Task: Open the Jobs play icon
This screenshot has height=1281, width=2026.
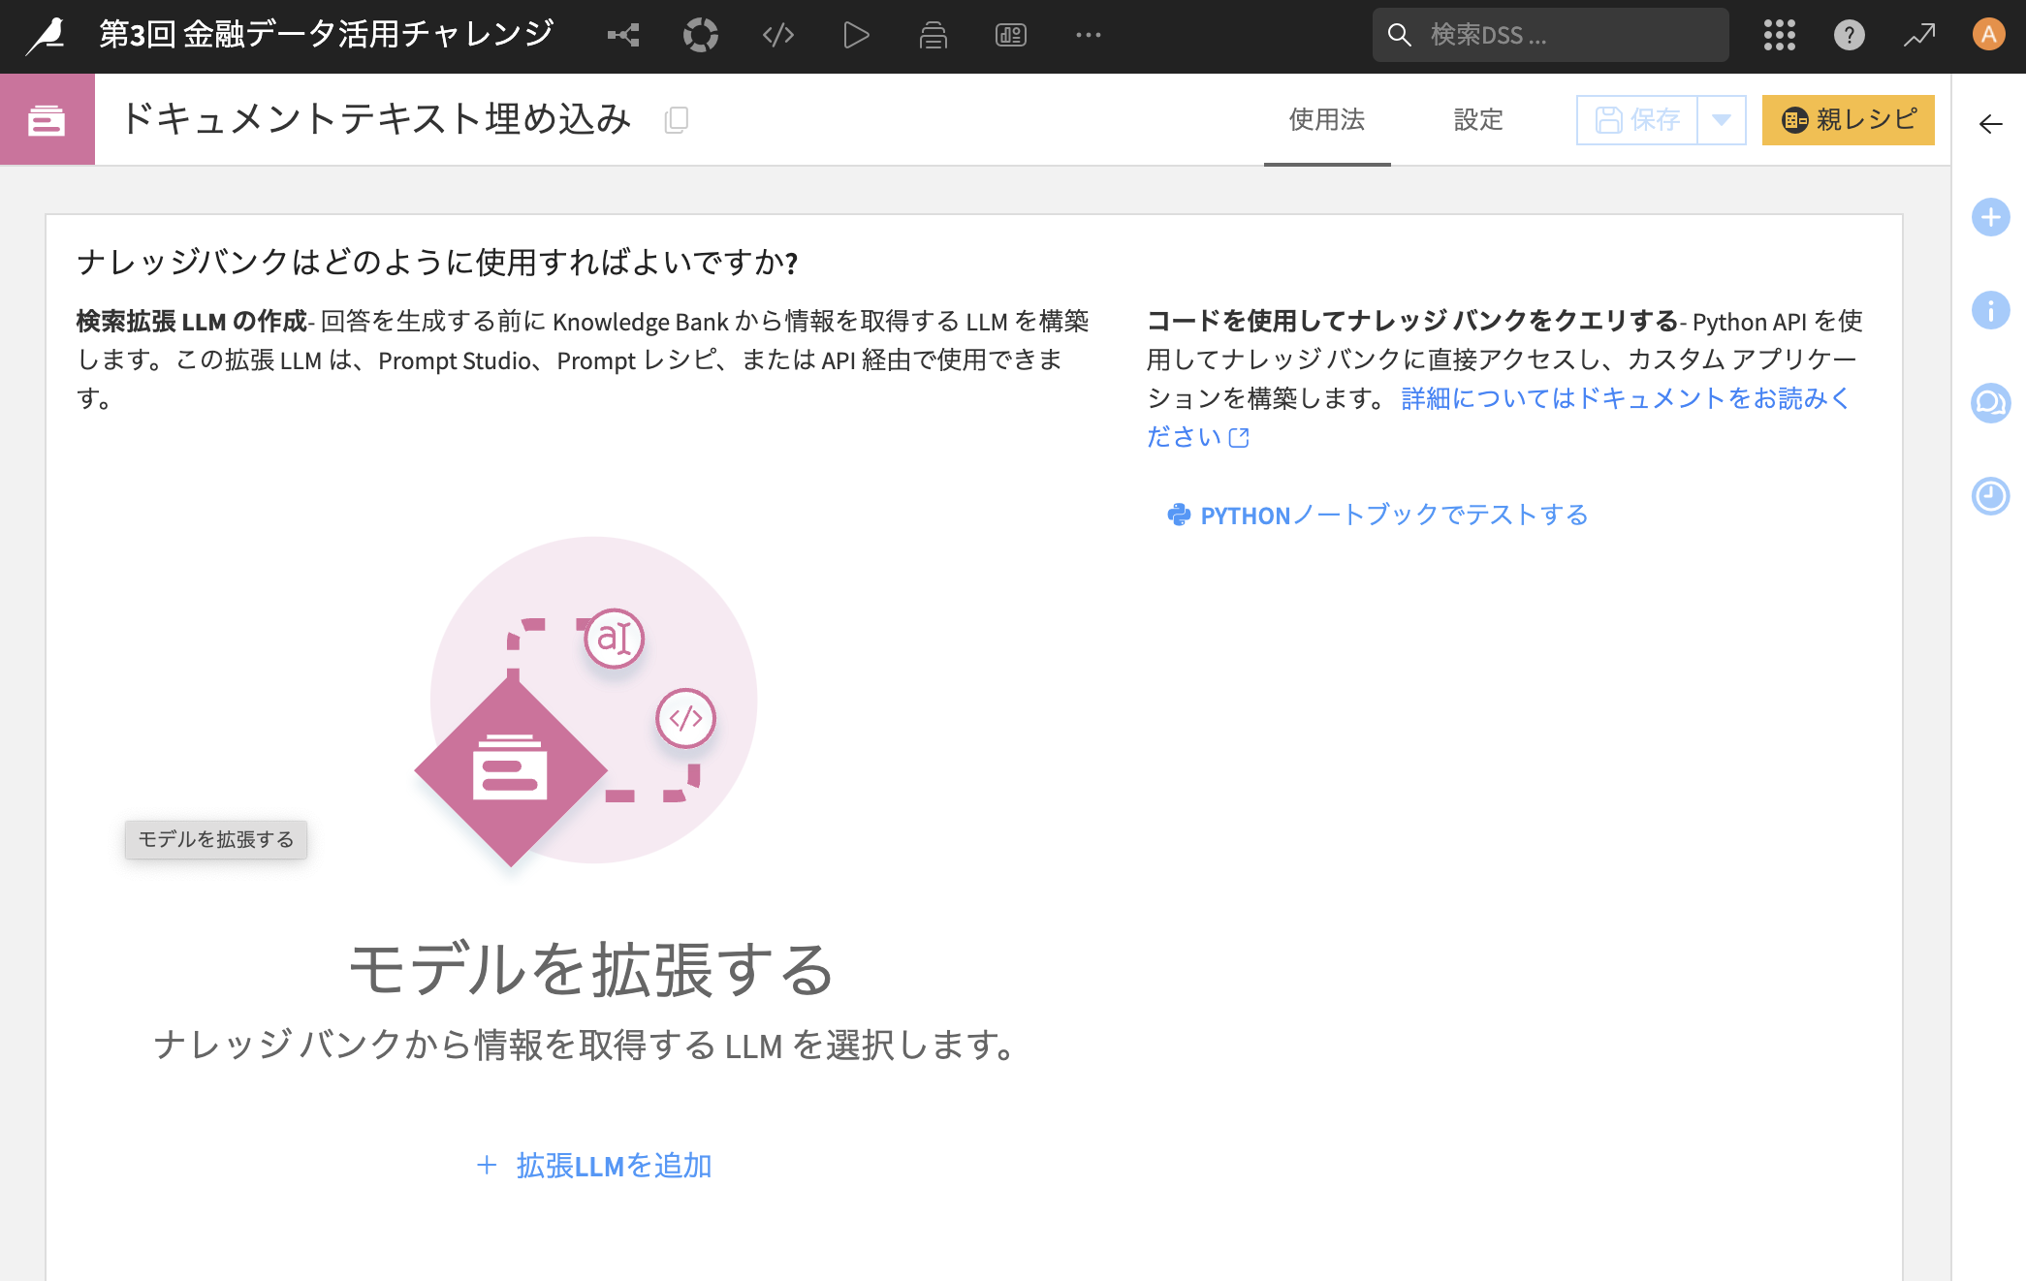Action: (x=855, y=36)
